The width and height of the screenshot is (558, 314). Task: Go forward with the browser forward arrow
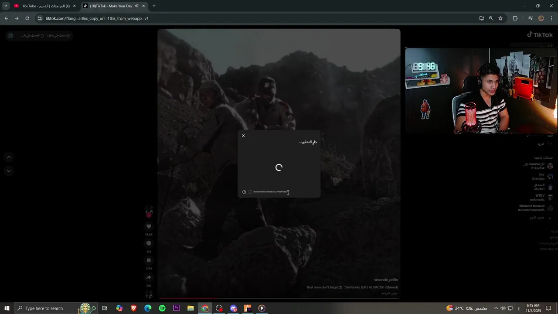click(x=17, y=18)
